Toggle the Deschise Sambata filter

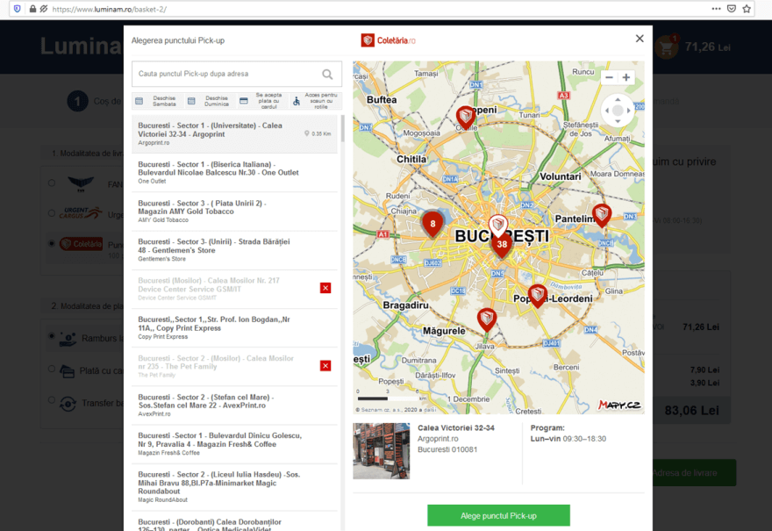(x=157, y=101)
